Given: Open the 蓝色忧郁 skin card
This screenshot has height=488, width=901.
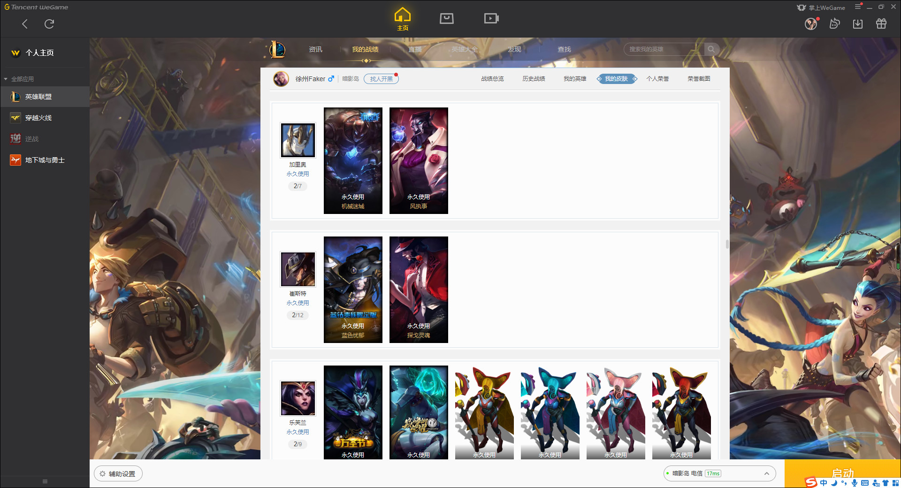Looking at the screenshot, I should [x=353, y=290].
